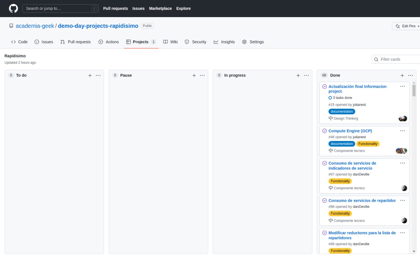Click the 3 tasks done progress indicator

point(340,98)
